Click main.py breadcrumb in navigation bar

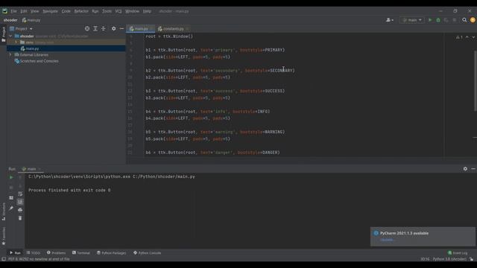[31, 20]
